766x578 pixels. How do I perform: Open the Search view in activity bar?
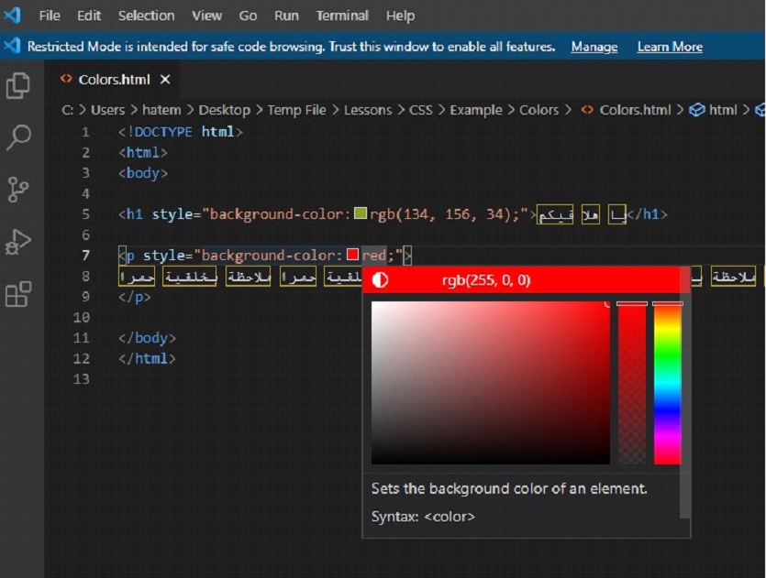coord(18,137)
